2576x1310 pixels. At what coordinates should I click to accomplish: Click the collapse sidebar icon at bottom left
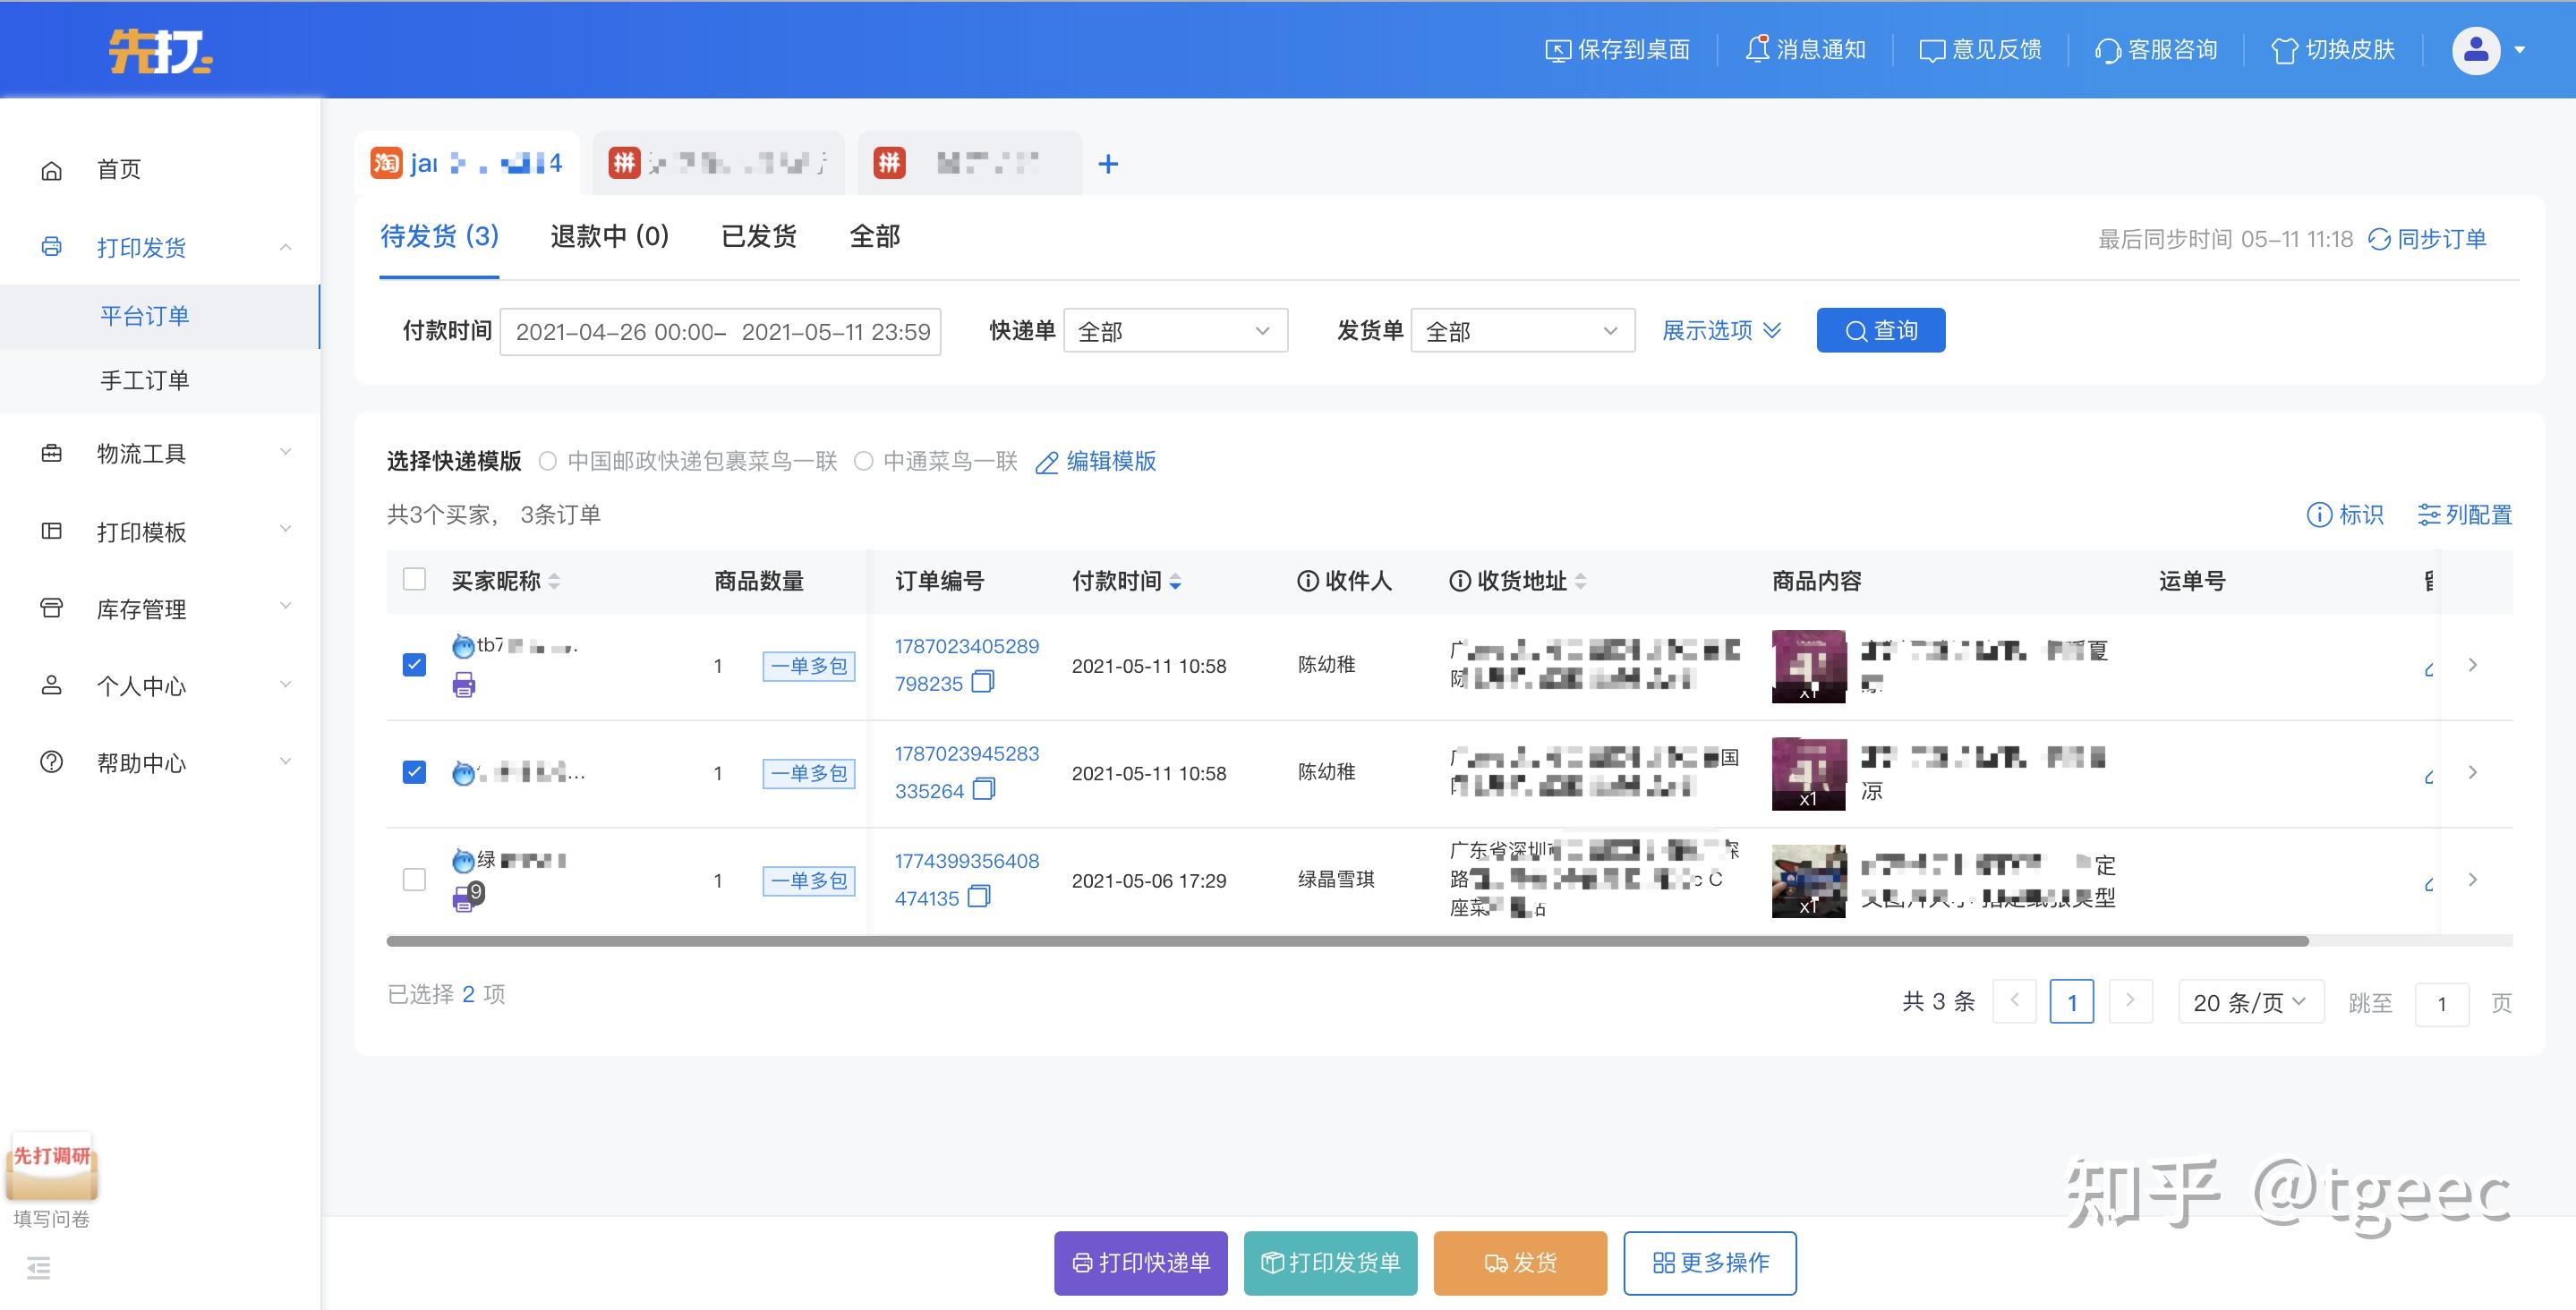click(x=39, y=1268)
